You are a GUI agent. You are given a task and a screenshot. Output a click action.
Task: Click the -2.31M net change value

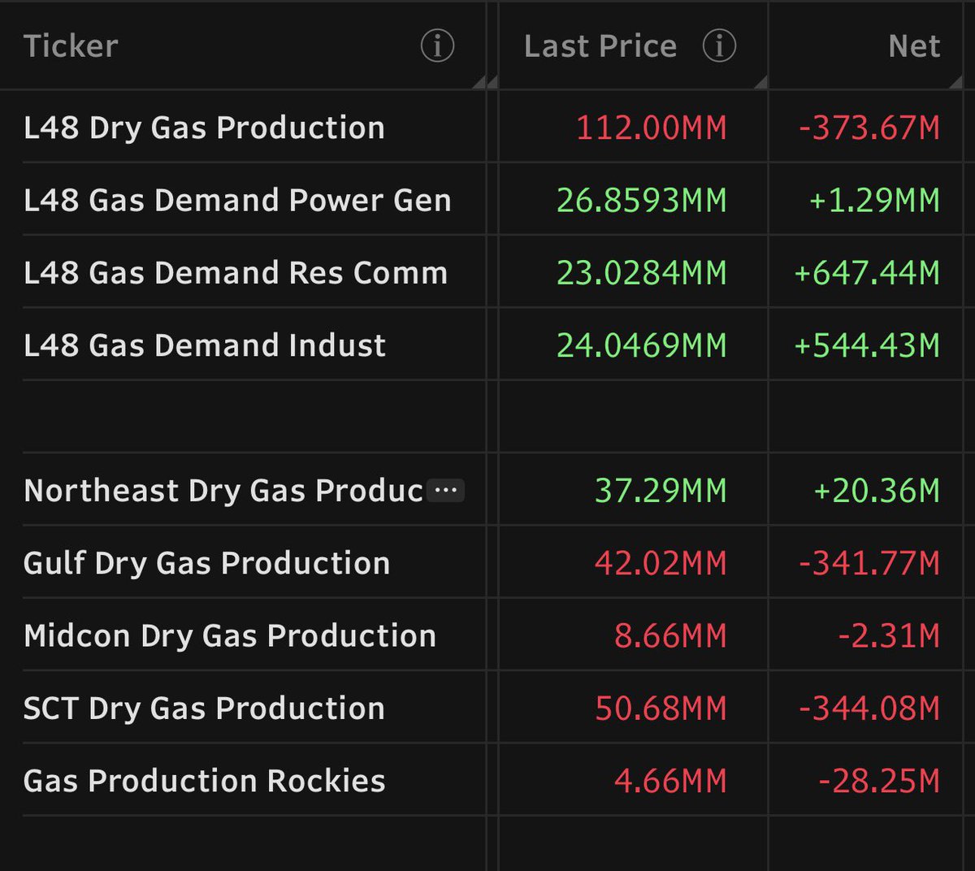(x=889, y=635)
